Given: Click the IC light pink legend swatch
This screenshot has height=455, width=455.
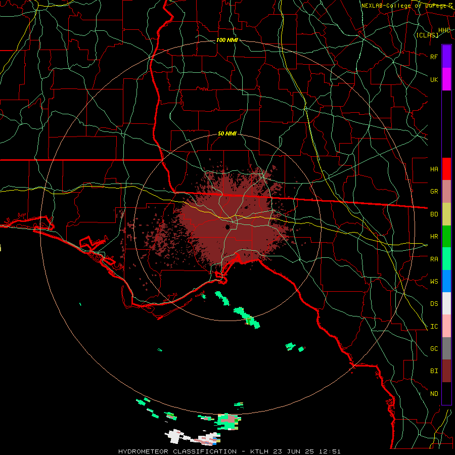Looking at the screenshot, I should (446, 326).
